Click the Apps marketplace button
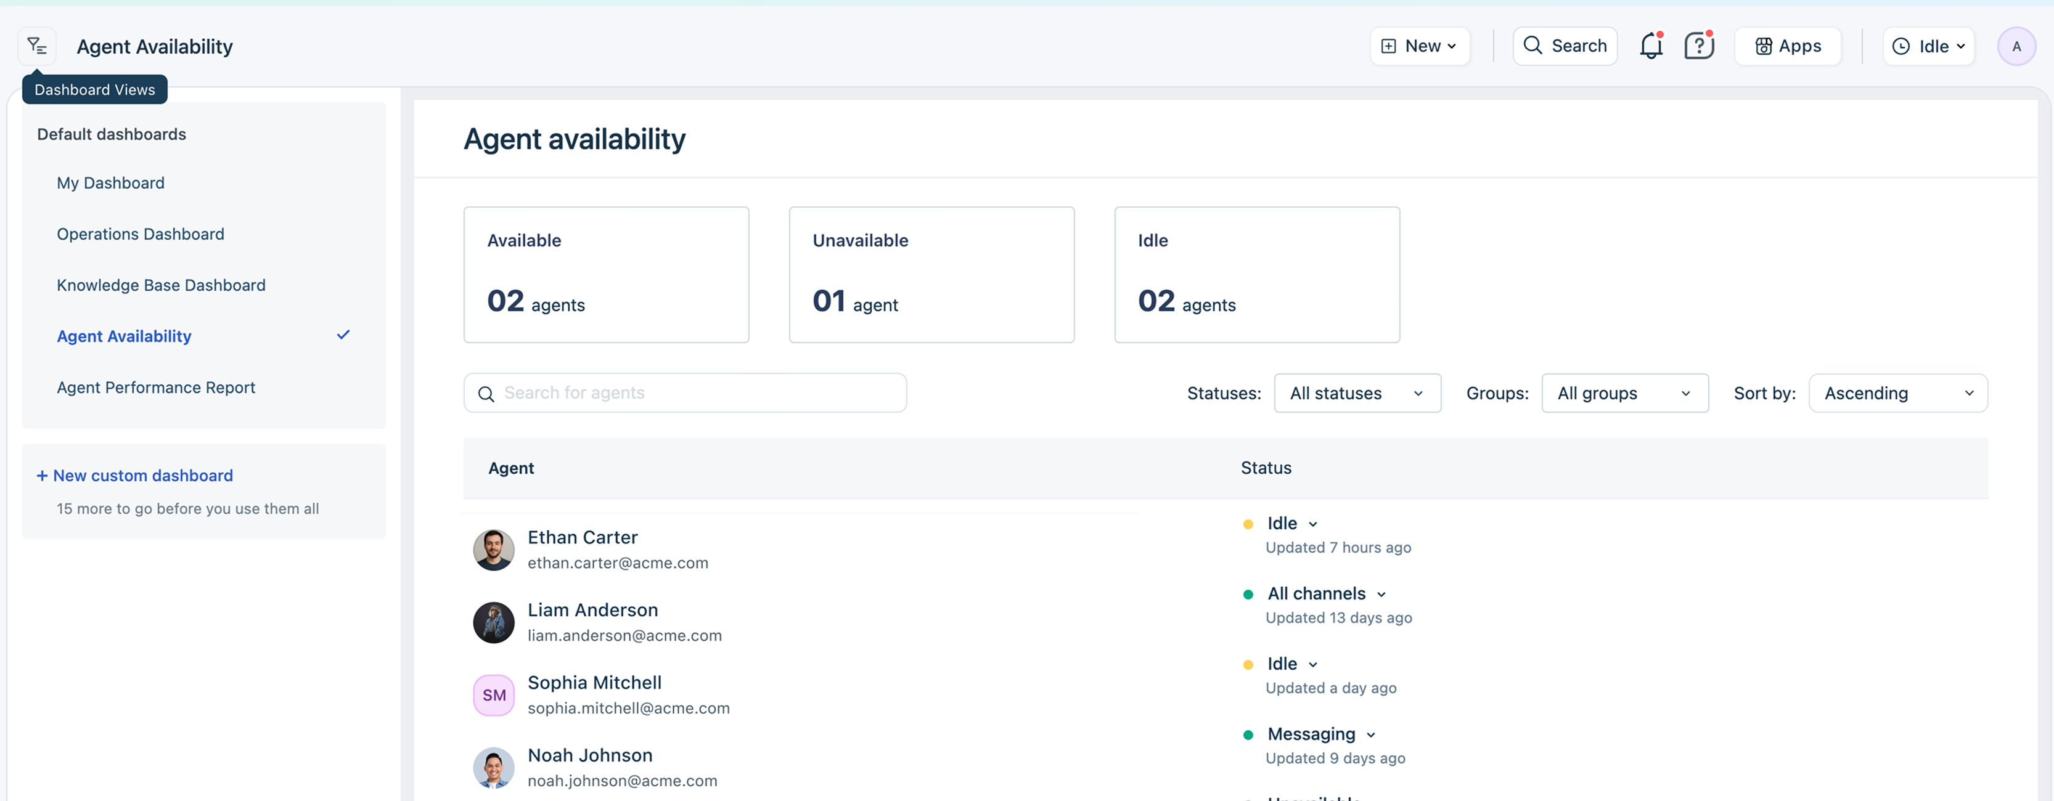The height and width of the screenshot is (801, 2054). (x=1788, y=46)
